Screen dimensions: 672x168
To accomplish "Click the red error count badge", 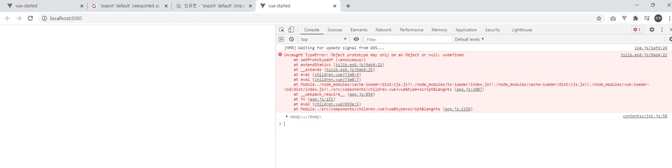I will [x=637, y=30].
